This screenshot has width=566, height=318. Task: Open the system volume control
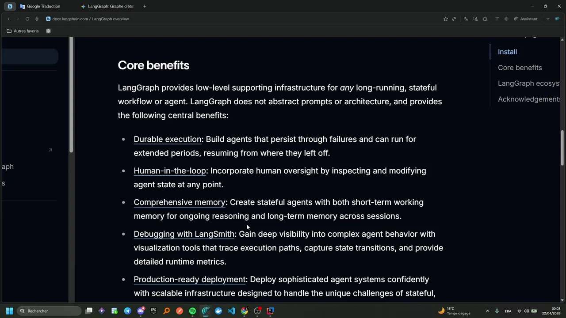[526, 311]
